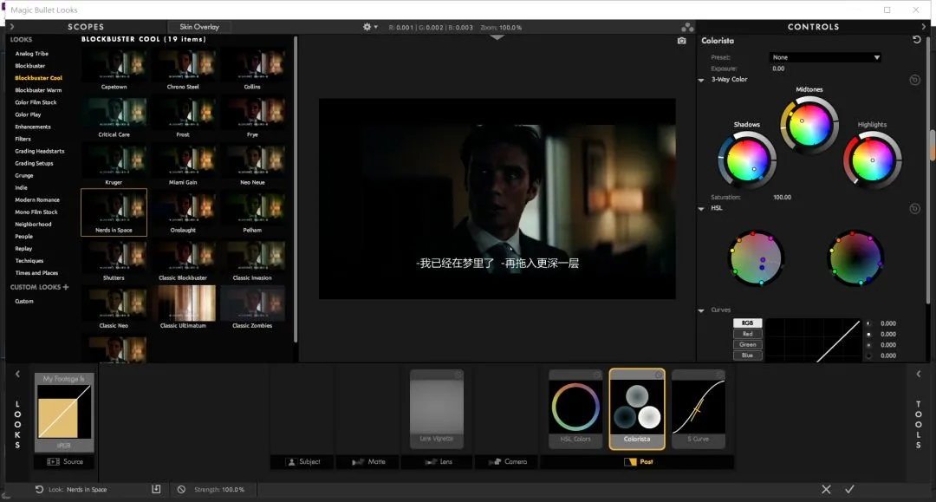Open the Scopes tab

pyautogui.click(x=85, y=27)
